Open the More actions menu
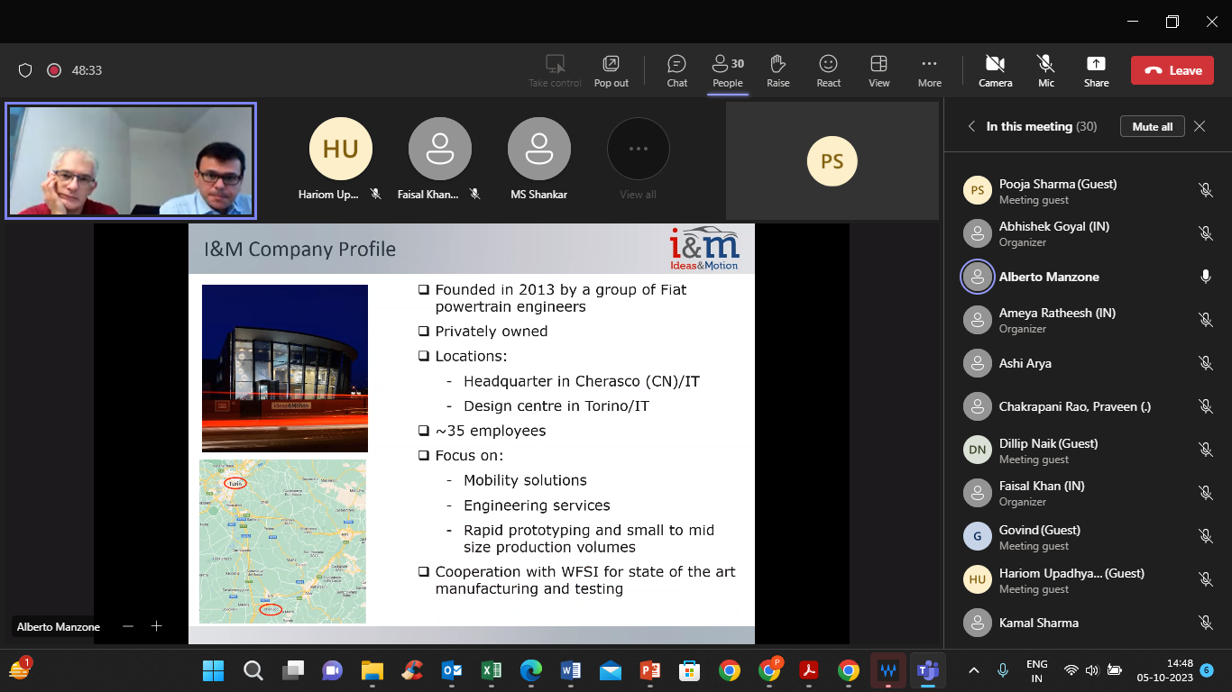The image size is (1232, 692). point(929,69)
